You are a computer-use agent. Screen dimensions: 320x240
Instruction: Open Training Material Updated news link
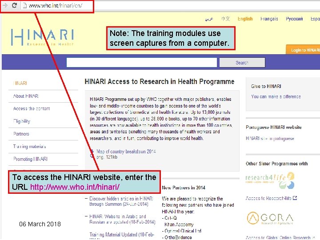pyautogui.click(x=122, y=235)
